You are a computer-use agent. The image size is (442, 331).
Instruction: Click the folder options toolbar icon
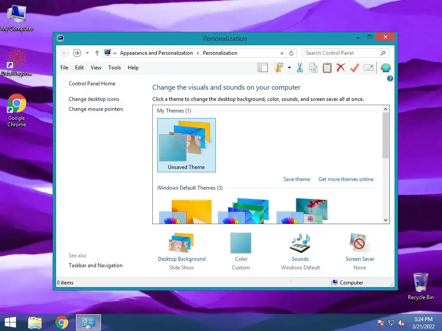[279, 68]
